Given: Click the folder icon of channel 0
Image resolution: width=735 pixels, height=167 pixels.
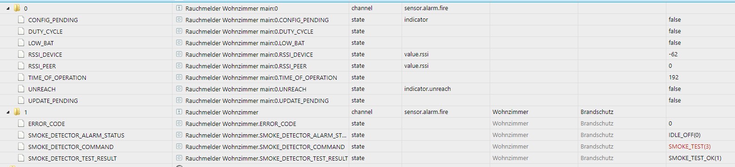Looking at the screenshot, I should point(17,8).
